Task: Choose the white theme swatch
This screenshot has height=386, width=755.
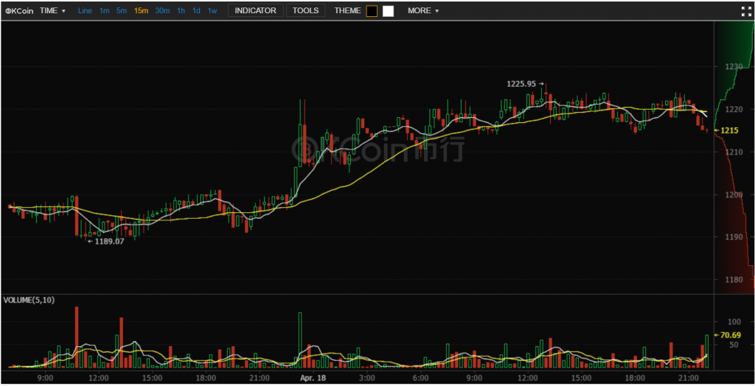Action: 388,11
